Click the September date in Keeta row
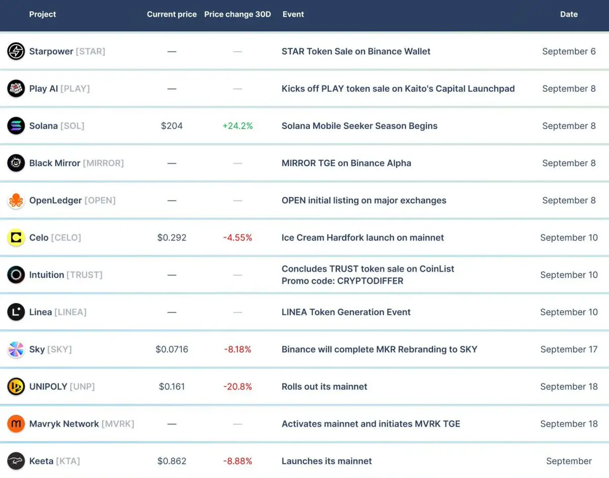609x478 pixels. point(569,461)
